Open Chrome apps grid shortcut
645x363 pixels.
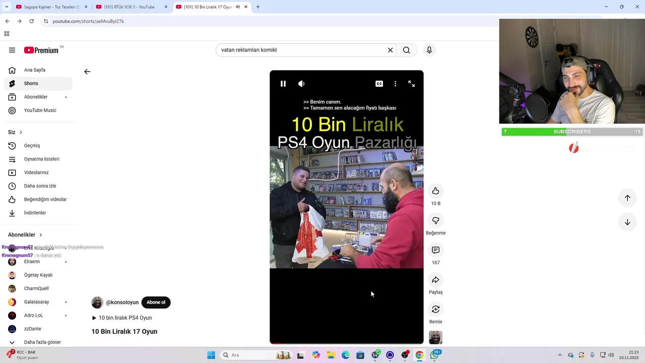[x=7, y=34]
